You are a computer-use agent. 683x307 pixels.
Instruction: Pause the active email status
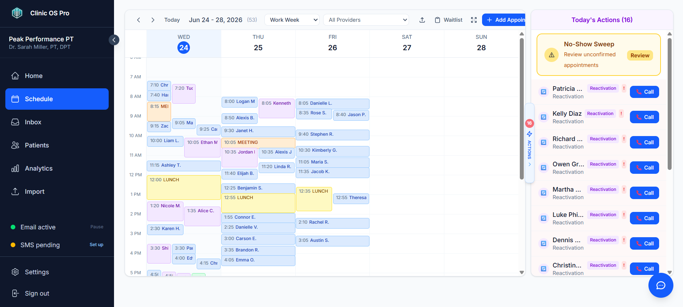(97, 227)
